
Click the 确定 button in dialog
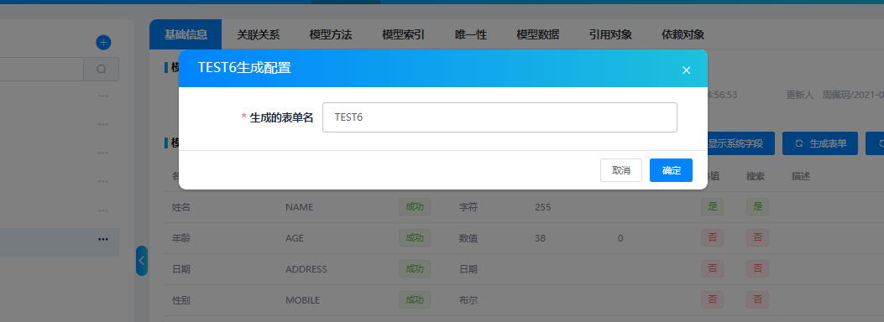tap(671, 170)
